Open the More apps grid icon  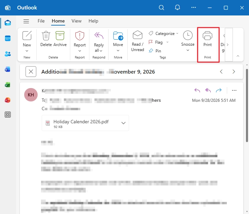(8, 115)
